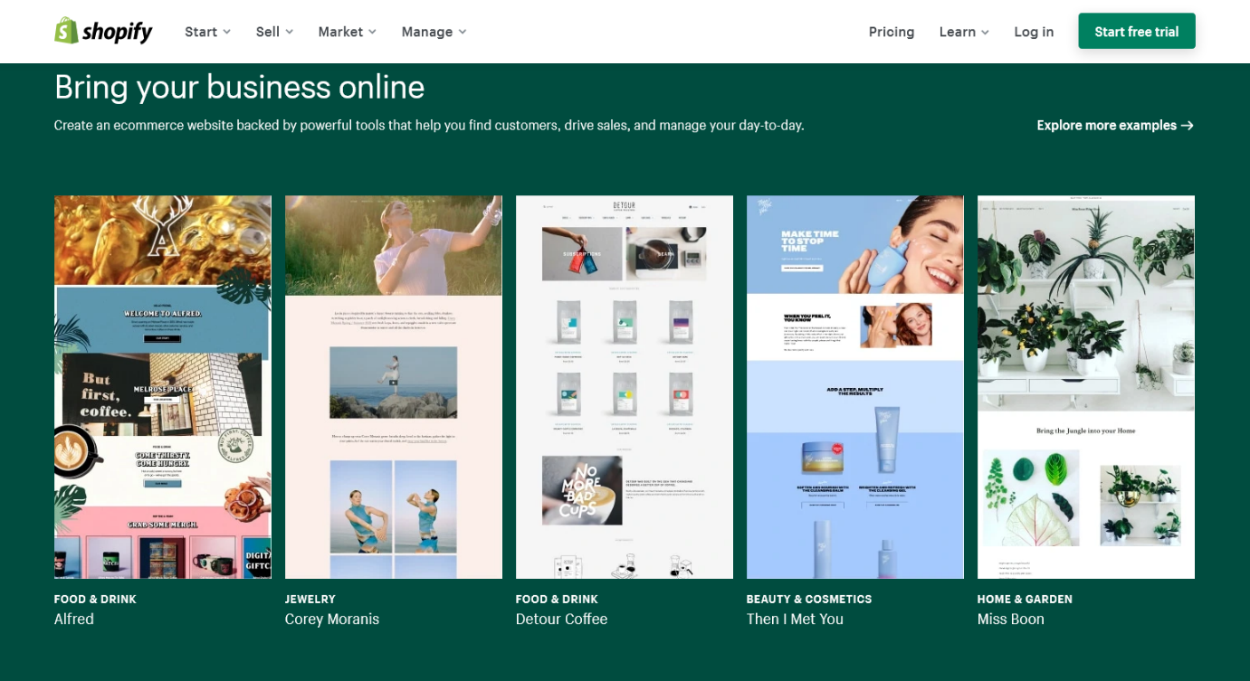Click the Shopify logo
The height and width of the screenshot is (681, 1250).
coord(103,32)
